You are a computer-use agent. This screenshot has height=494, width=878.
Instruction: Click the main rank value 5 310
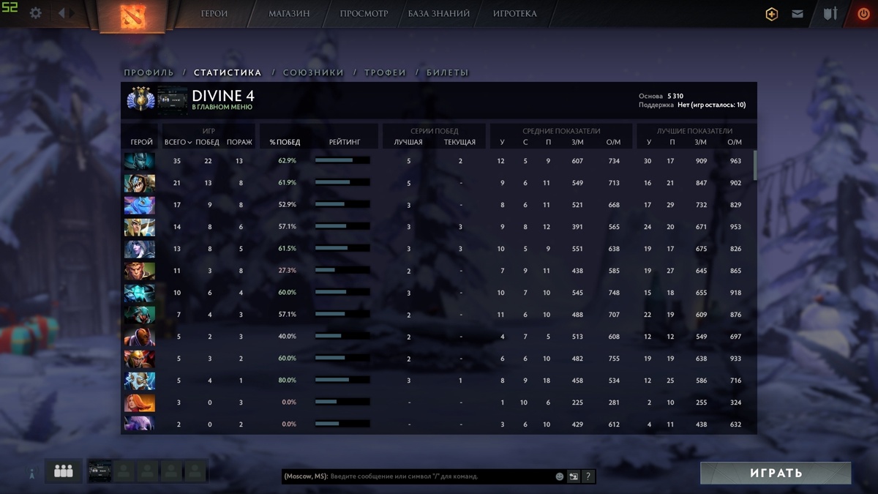[675, 96]
